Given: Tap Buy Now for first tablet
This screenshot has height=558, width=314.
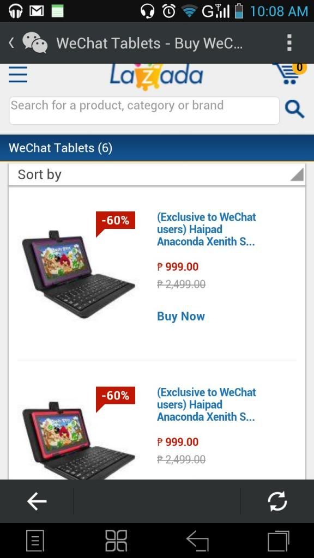Looking at the screenshot, I should pyautogui.click(x=181, y=316).
